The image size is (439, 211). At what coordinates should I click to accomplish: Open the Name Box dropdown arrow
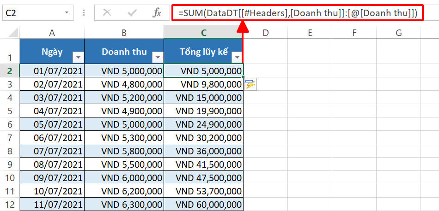pyautogui.click(x=67, y=12)
